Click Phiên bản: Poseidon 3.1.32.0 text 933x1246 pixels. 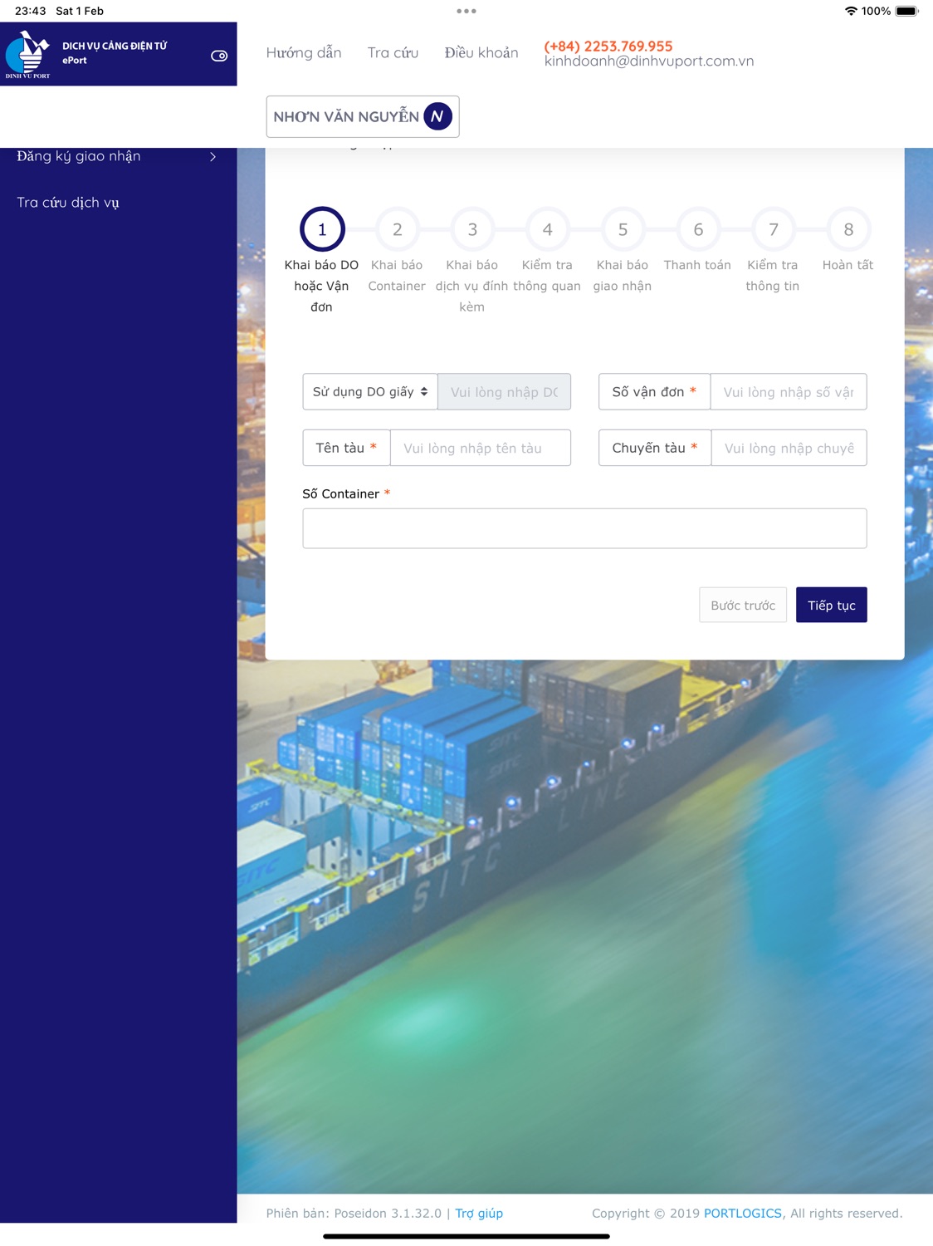pos(354,1213)
